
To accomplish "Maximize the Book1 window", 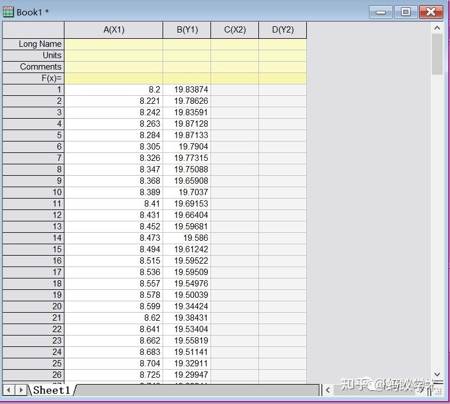I will [406, 12].
